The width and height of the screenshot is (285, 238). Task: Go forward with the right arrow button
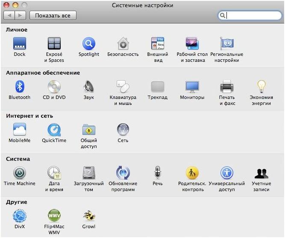(x=21, y=15)
